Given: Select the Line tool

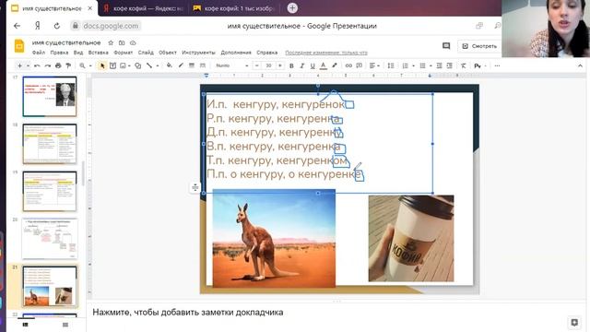Looking at the screenshot, I should point(149,65).
